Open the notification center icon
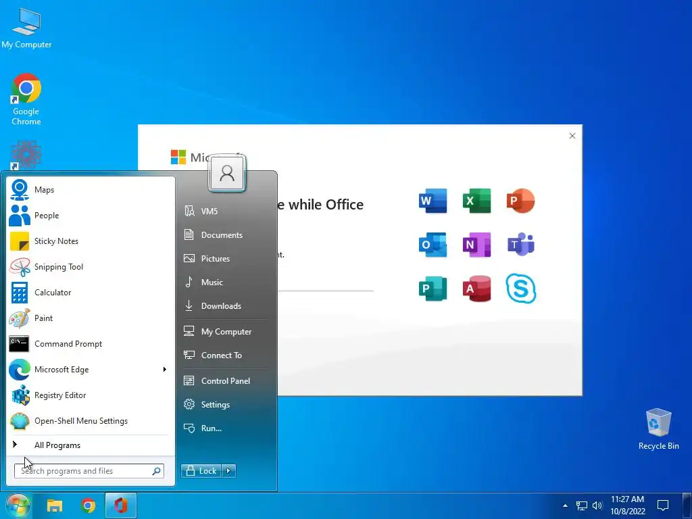692x519 pixels. point(663,505)
